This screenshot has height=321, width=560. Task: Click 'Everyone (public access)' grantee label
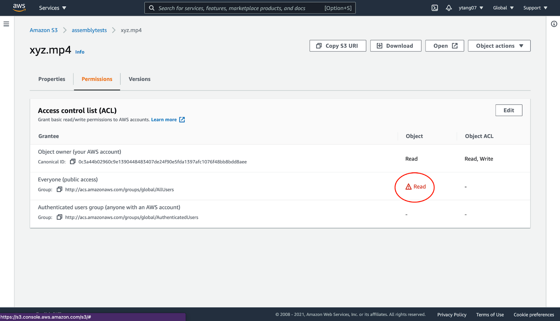click(68, 179)
